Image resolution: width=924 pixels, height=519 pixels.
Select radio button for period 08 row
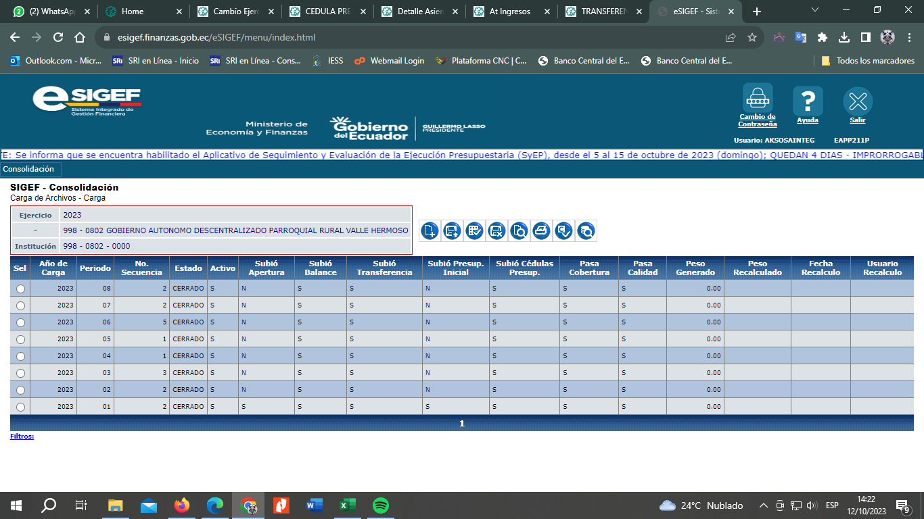[x=20, y=289]
